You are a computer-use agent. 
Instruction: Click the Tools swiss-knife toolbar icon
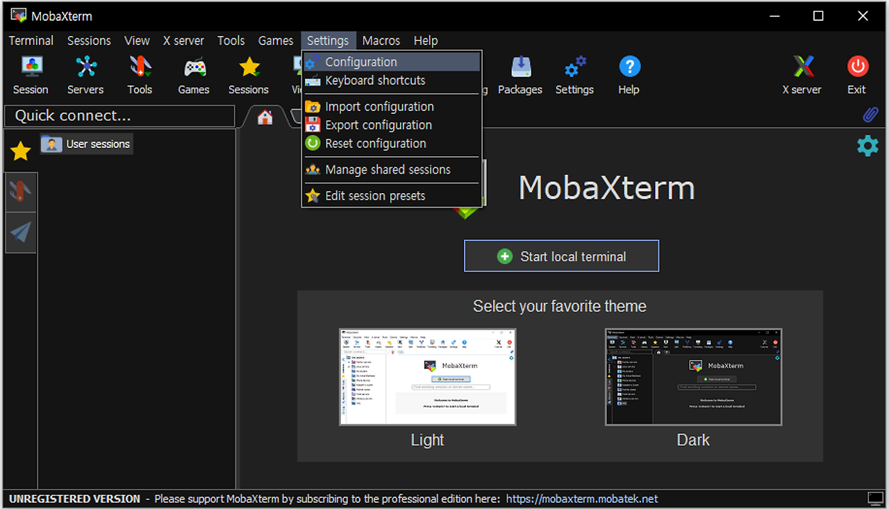(140, 75)
